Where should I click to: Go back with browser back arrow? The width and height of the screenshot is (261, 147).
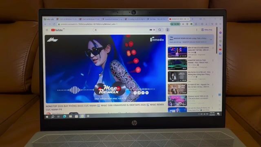[45, 24]
